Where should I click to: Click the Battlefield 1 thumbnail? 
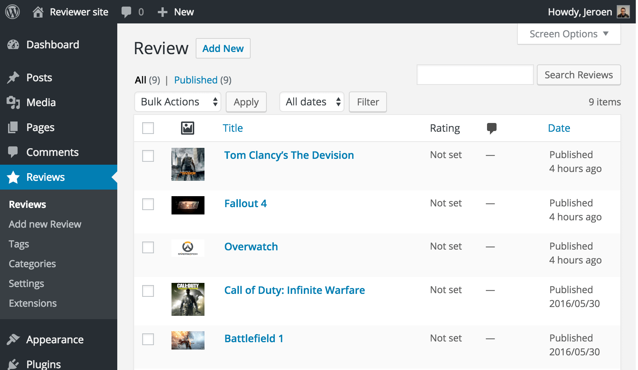pos(188,340)
